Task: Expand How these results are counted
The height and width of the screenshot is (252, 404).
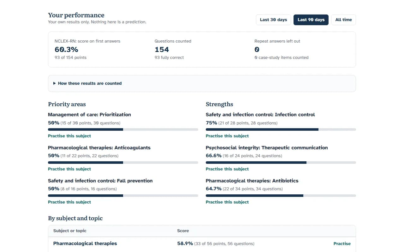Action: pyautogui.click(x=202, y=83)
